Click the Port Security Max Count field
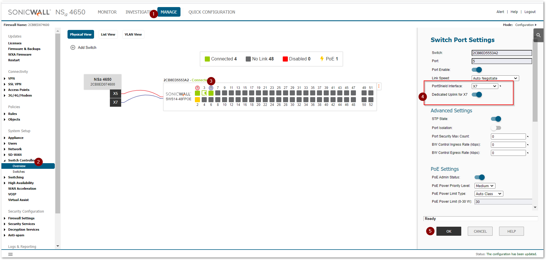This screenshot has width=546, height=260. click(x=508, y=137)
